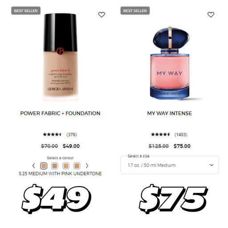View the 1403 perfume reviews
This screenshot has height=228, width=228.
[x=181, y=134]
